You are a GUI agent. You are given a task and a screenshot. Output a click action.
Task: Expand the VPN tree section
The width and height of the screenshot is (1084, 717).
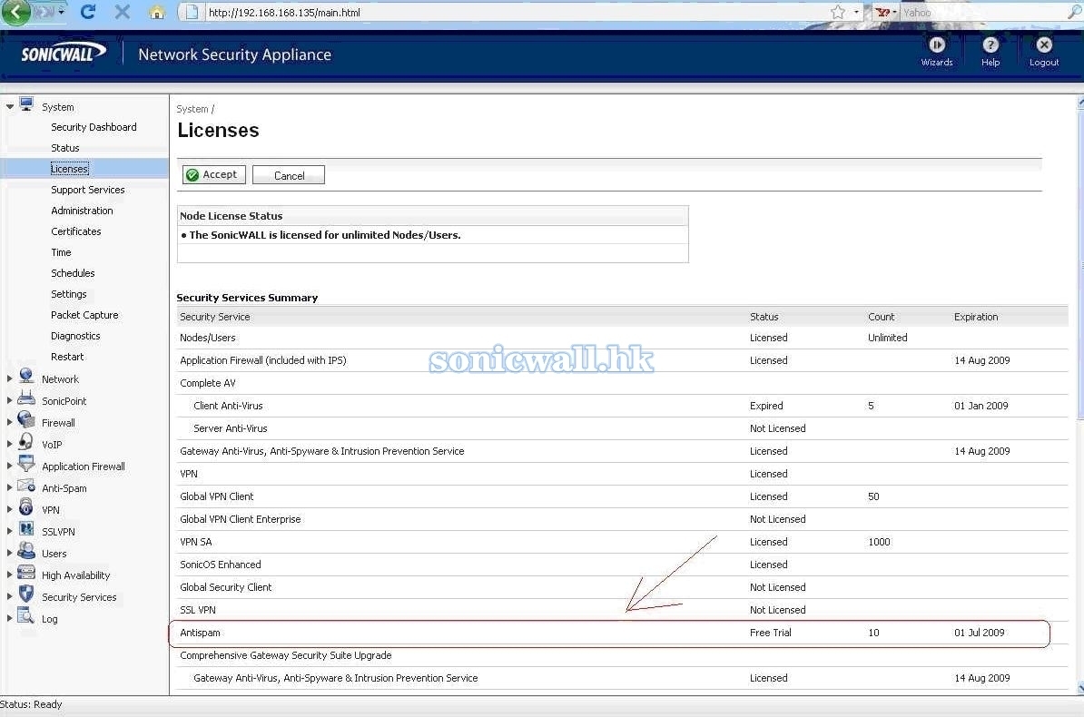coord(10,509)
